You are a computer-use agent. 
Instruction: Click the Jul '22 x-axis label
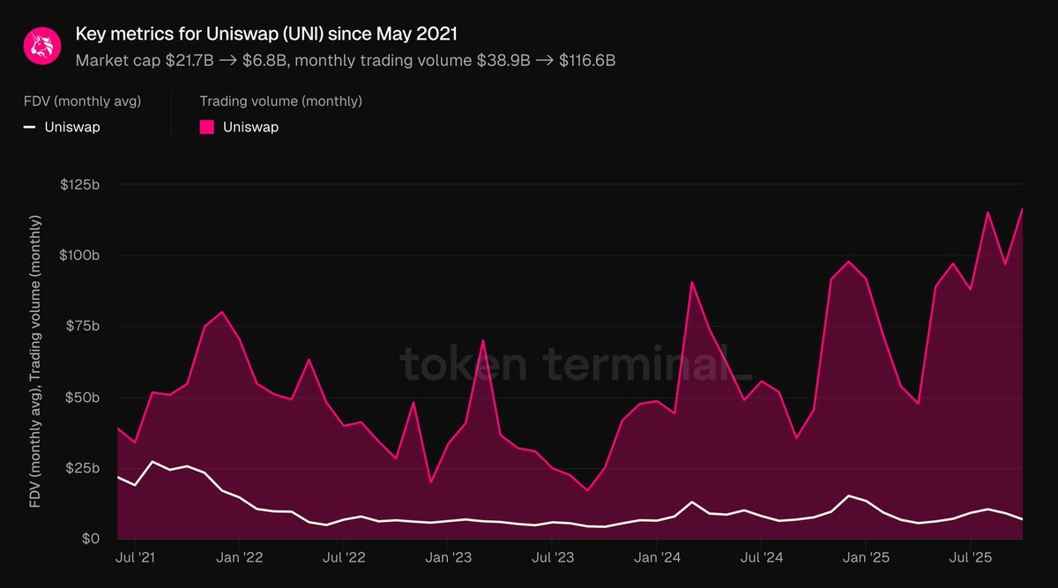344,558
